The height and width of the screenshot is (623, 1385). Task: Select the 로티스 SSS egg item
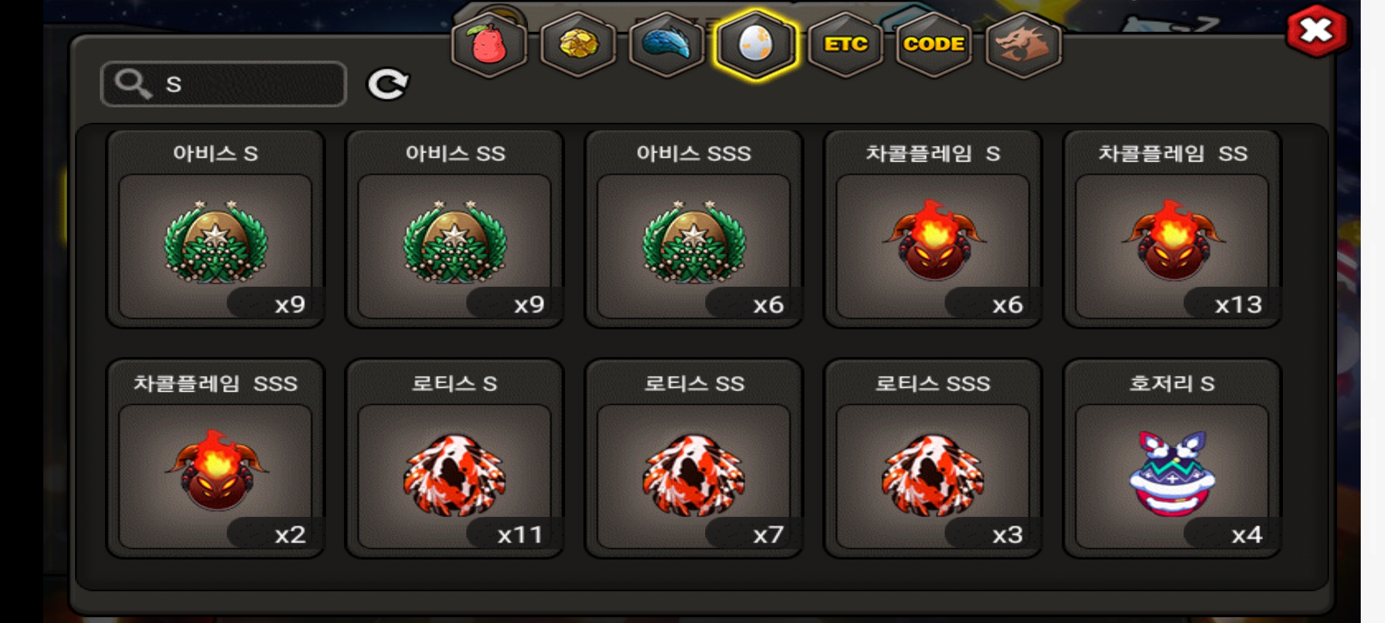(x=933, y=459)
